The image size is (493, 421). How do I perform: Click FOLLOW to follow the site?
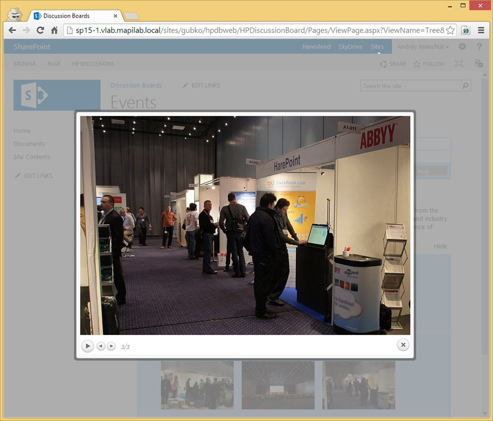coord(429,64)
